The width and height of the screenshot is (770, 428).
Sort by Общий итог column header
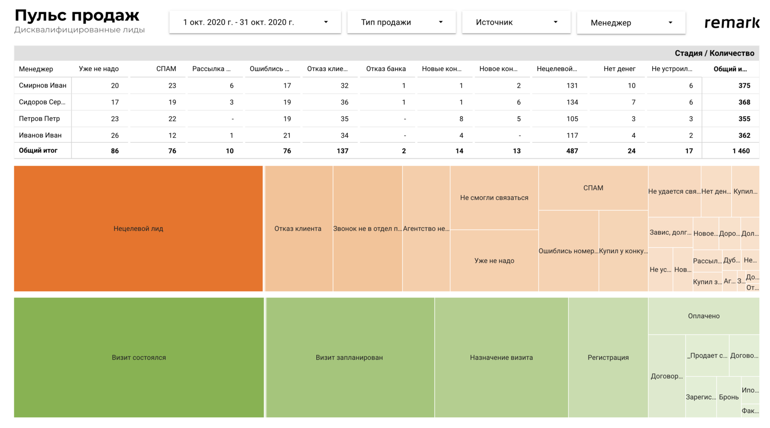tap(730, 69)
